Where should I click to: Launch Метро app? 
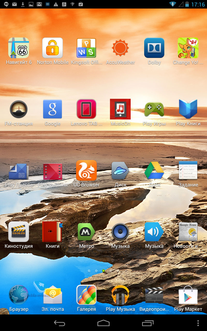[x=86, y=232]
